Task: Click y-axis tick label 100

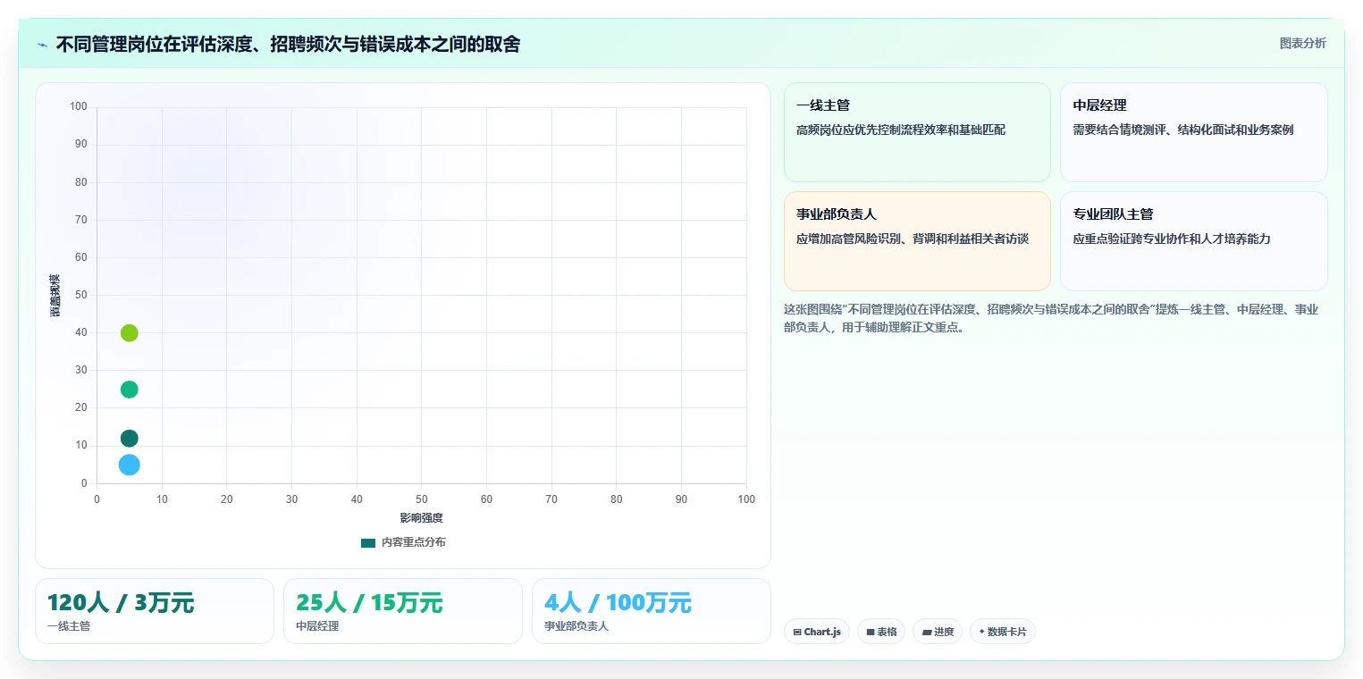Action: coord(79,107)
